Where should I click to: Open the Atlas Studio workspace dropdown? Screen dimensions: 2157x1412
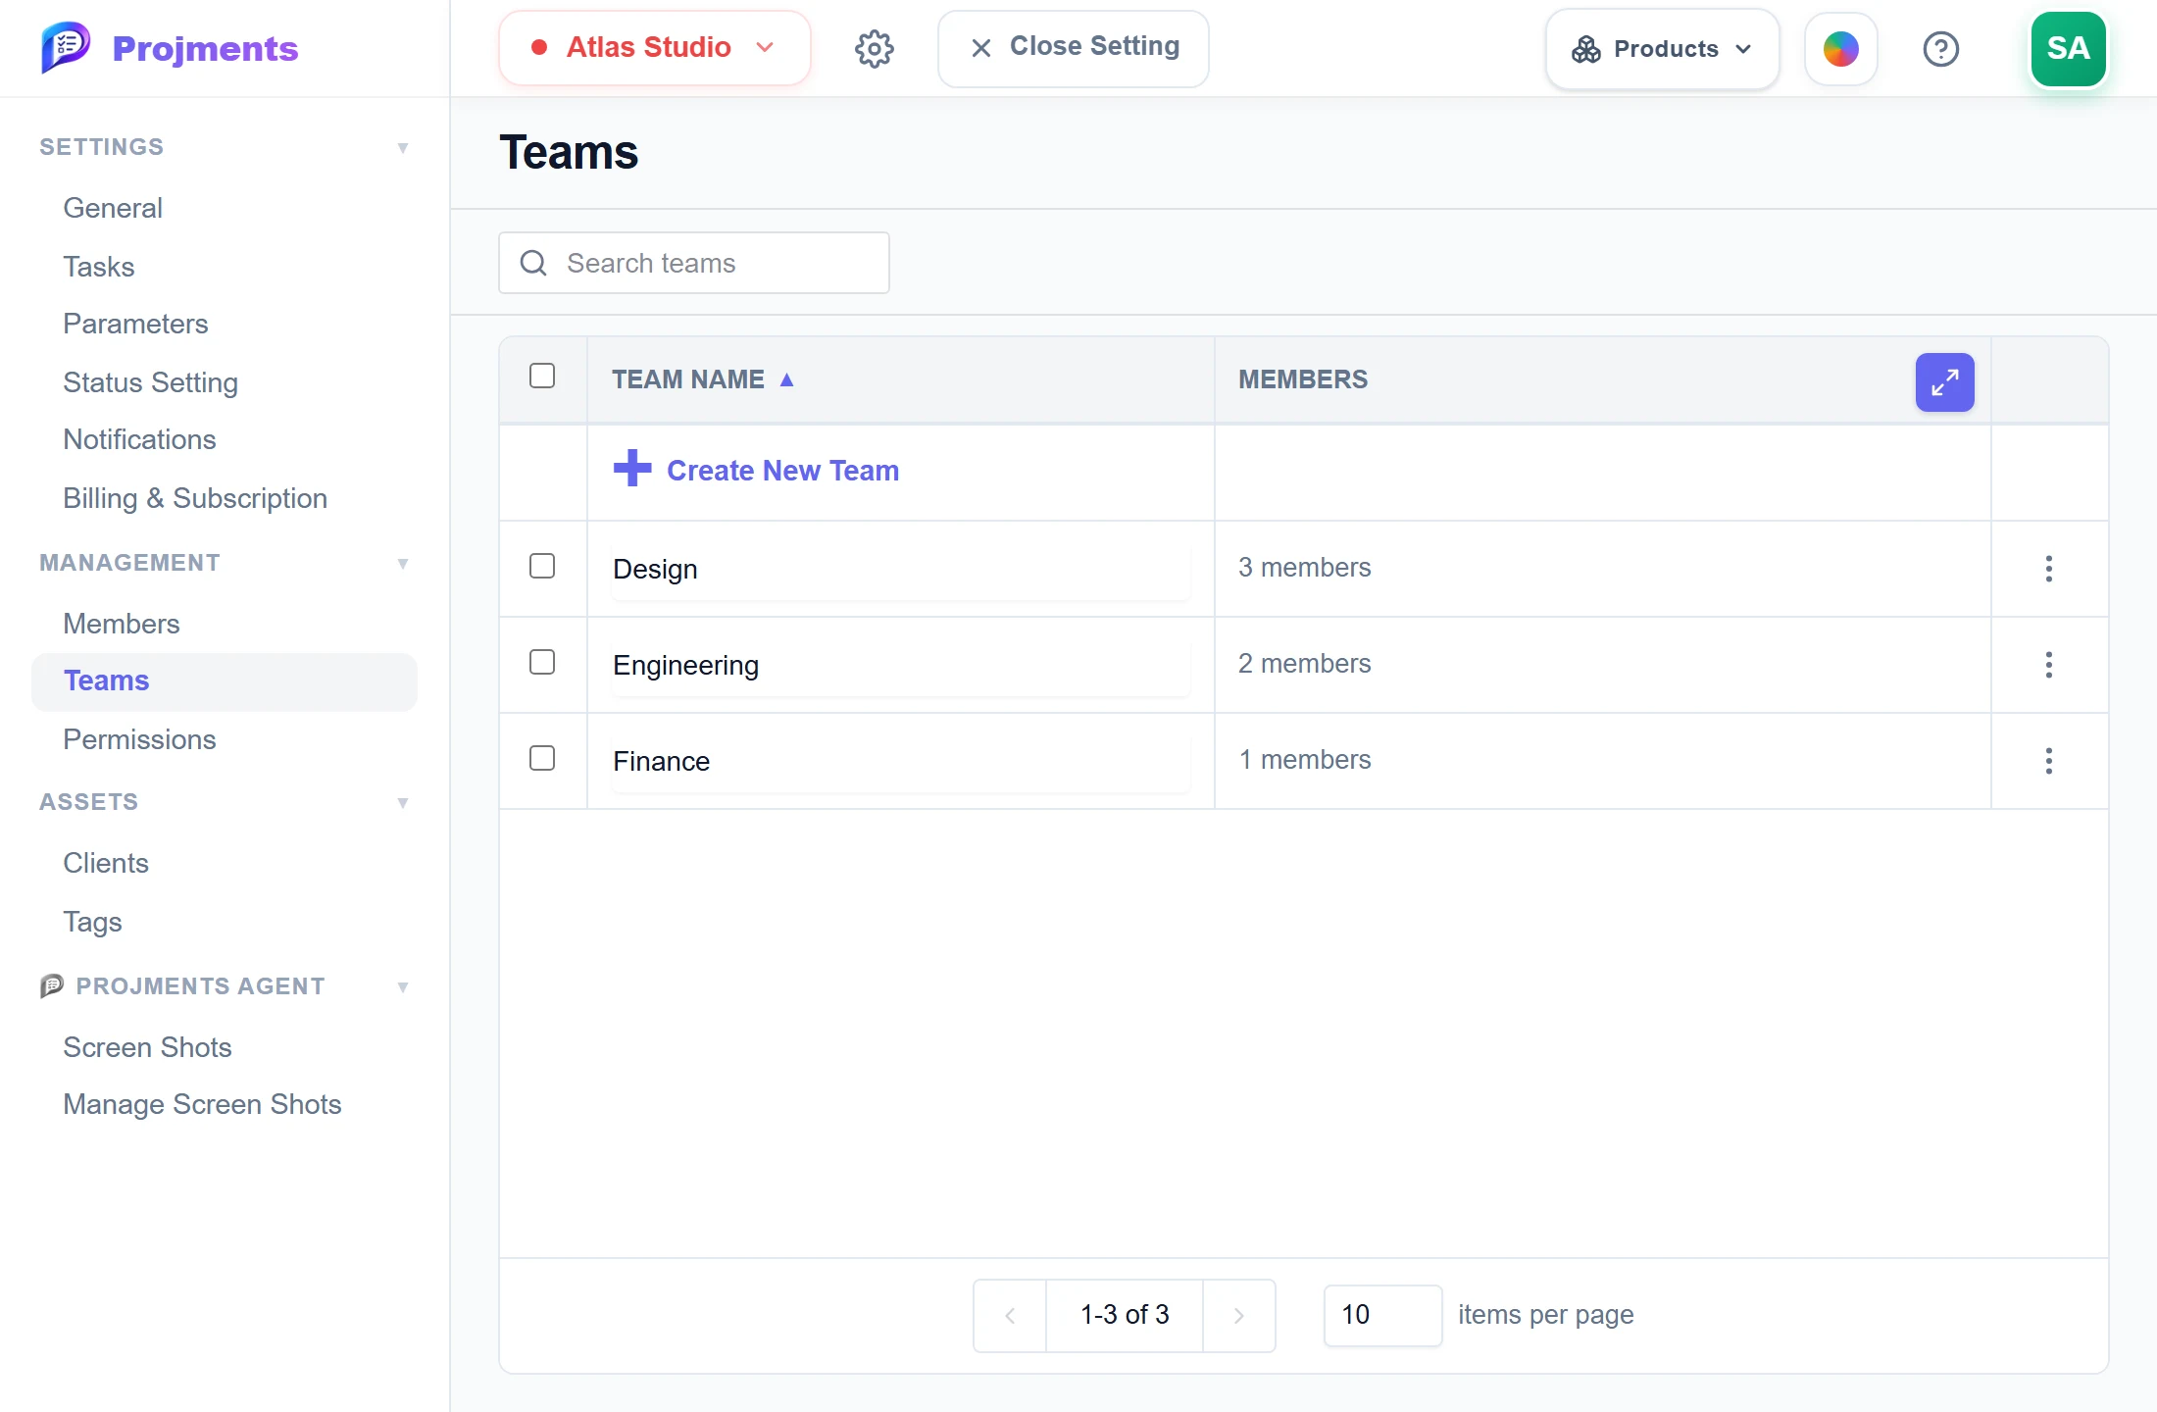[654, 48]
